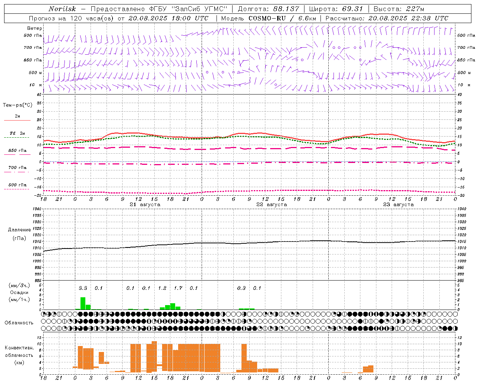Click the station name Norilsk in header
The height and width of the screenshot is (381, 477).
coord(62,9)
